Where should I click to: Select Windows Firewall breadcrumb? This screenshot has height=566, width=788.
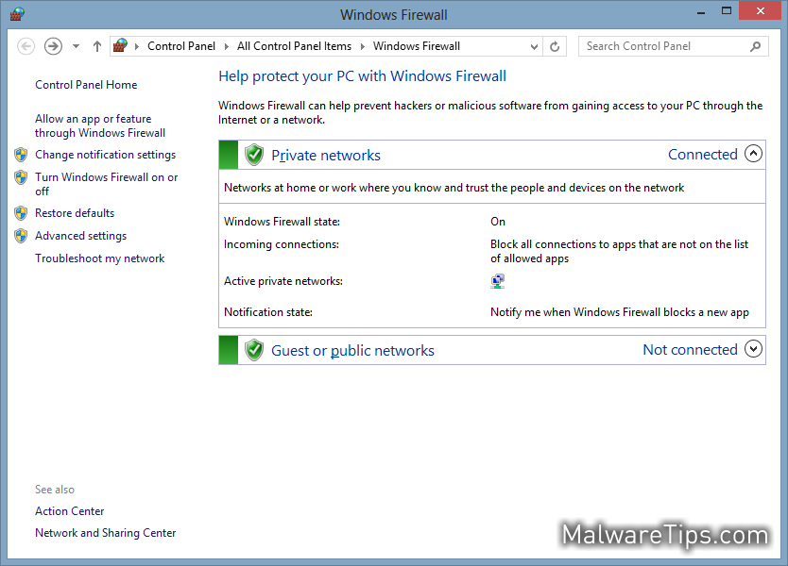(416, 46)
